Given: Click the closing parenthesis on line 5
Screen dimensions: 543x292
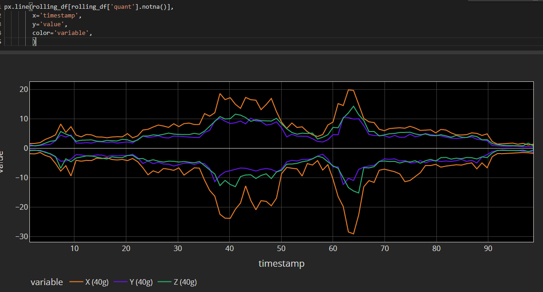Looking at the screenshot, I should pyautogui.click(x=34, y=41).
